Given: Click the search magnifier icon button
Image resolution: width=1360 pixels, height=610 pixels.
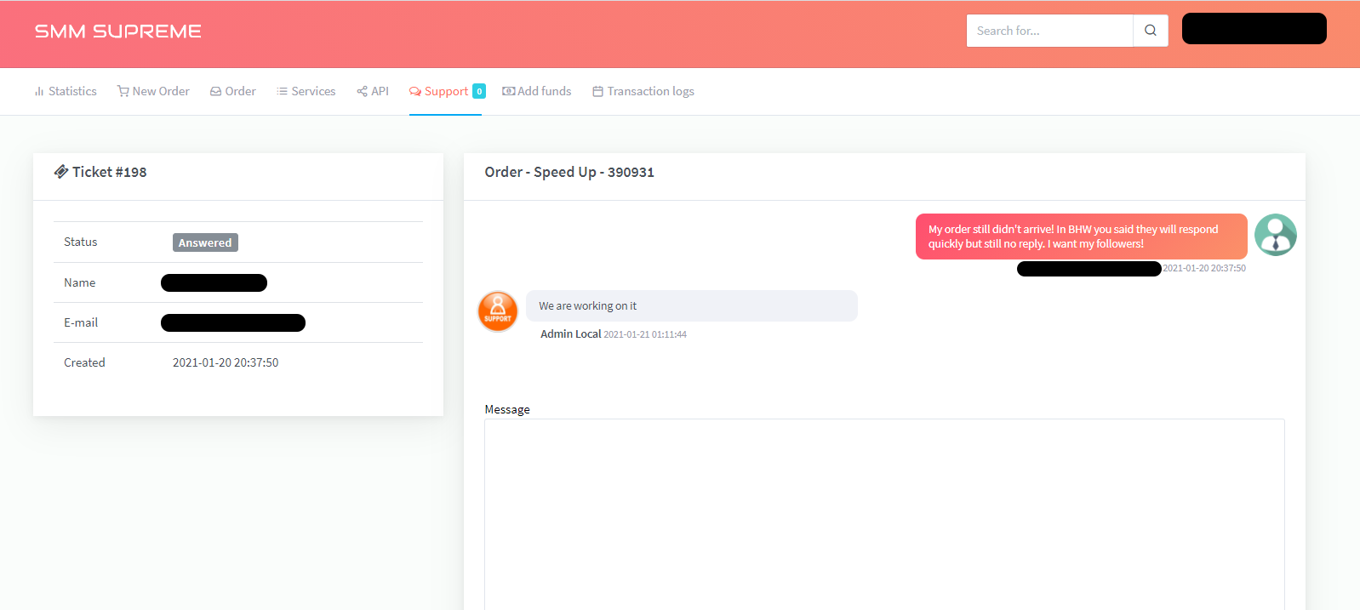Looking at the screenshot, I should [1151, 31].
